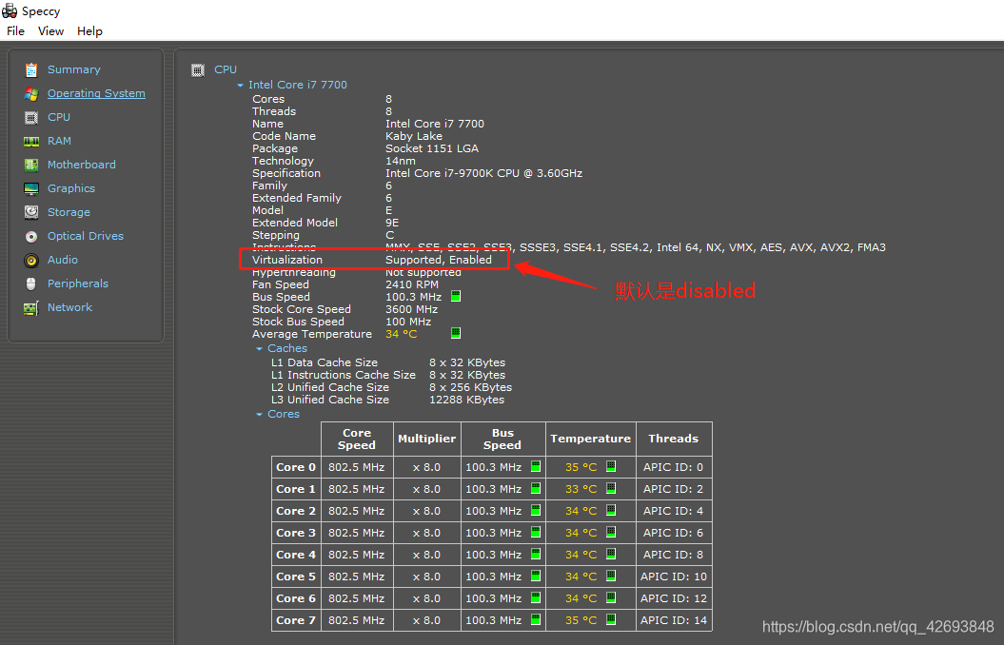Viewport: 1004px width, 645px height.
Task: Open the View menu
Action: [x=50, y=30]
